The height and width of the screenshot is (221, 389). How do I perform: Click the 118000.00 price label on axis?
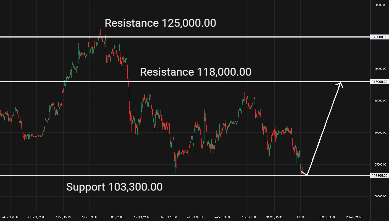(380, 82)
